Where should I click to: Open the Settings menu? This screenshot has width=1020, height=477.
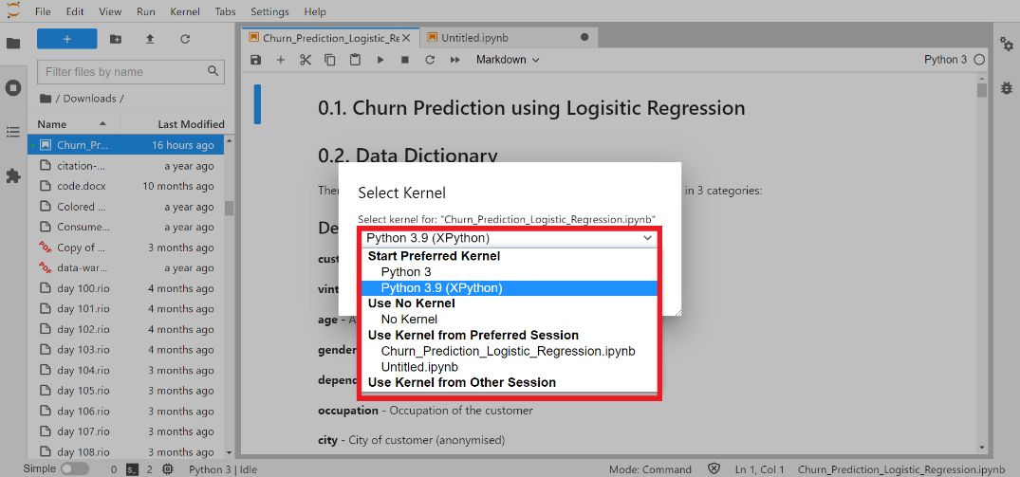[x=269, y=11]
